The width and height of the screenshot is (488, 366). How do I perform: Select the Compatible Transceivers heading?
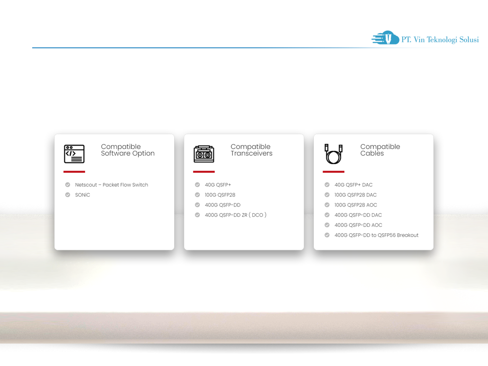point(252,150)
